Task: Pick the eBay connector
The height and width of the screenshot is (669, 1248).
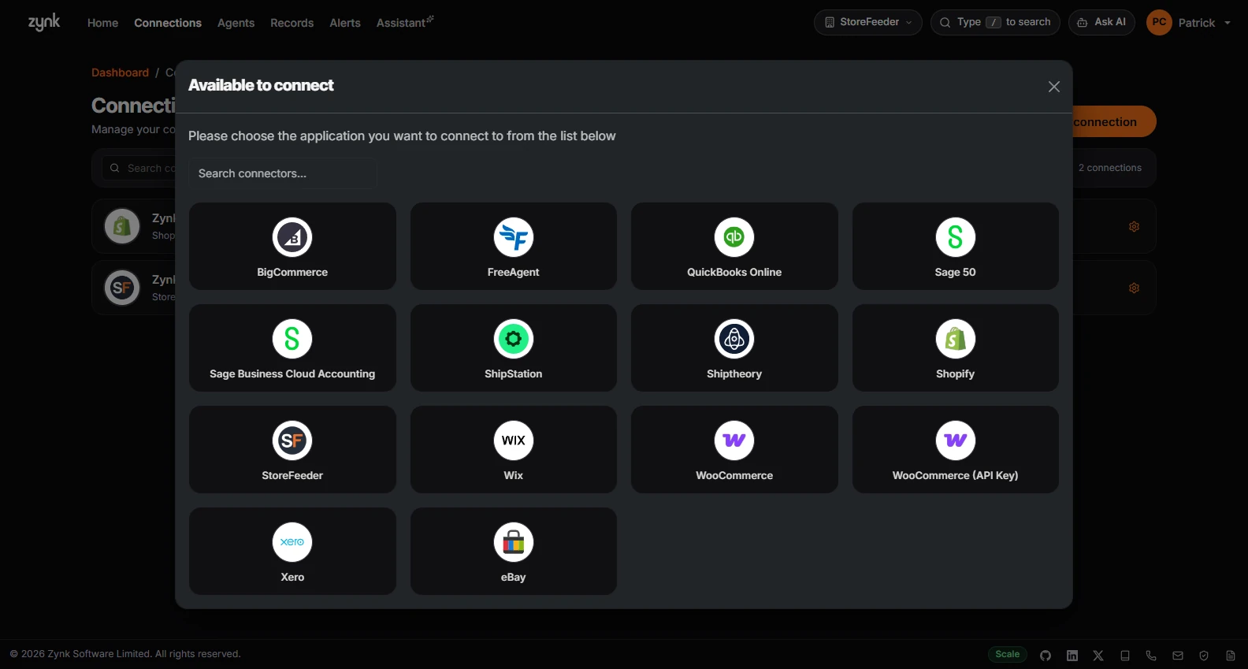Action: [514, 551]
